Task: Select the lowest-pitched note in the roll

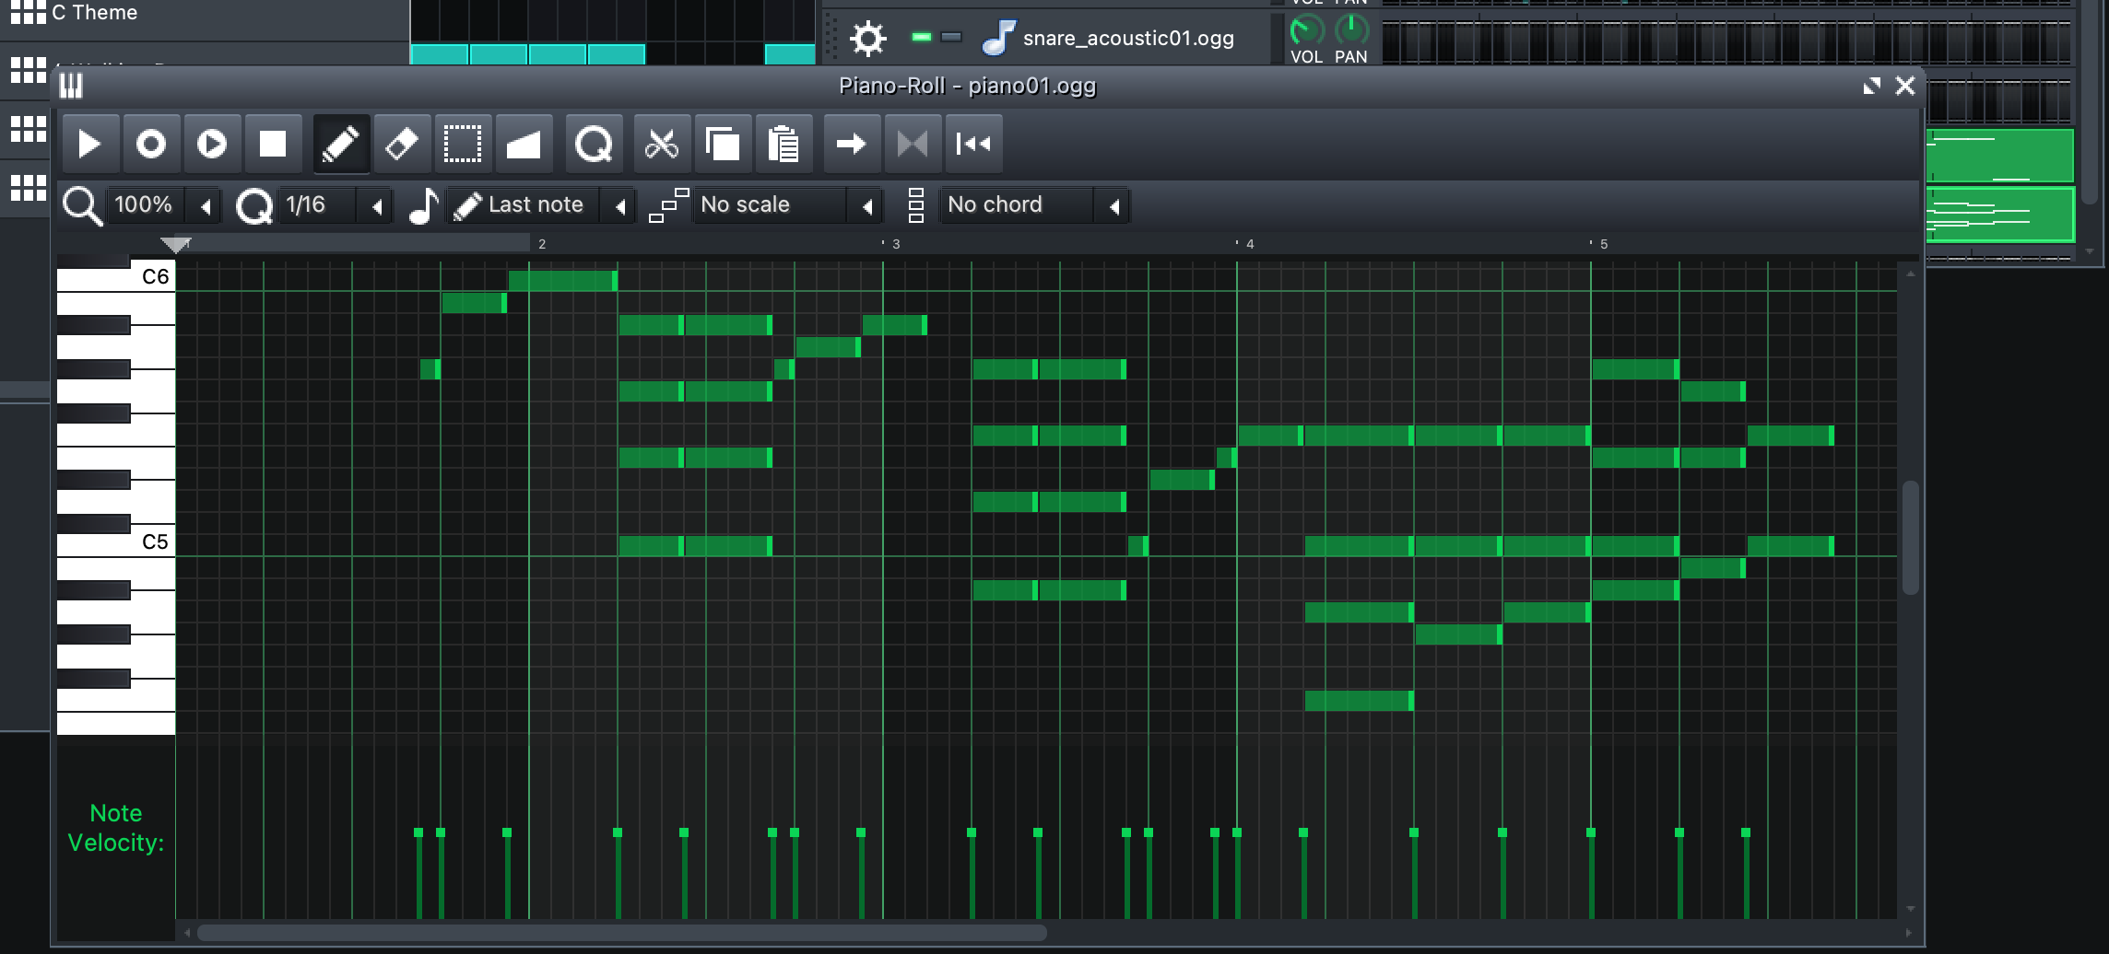Action: (x=1360, y=700)
